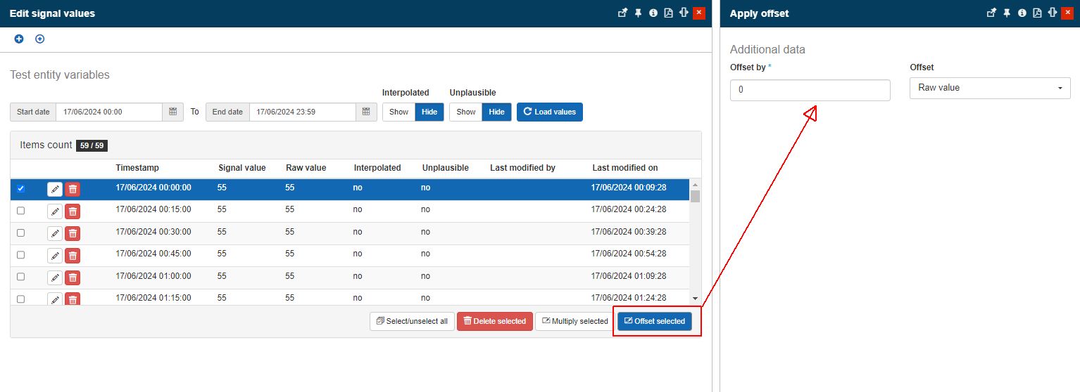The width and height of the screenshot is (1080, 392).
Task: Uncheck the selected 00:00:00 row checkbox
Action: pos(20,188)
